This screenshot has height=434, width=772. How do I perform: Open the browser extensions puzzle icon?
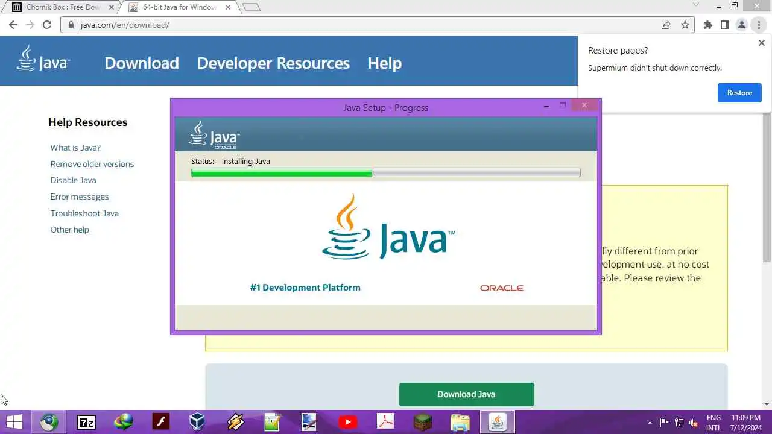point(708,25)
